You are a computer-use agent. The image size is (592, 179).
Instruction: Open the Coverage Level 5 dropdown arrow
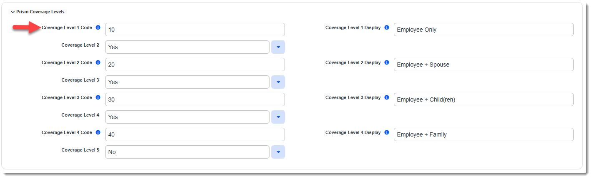278,152
